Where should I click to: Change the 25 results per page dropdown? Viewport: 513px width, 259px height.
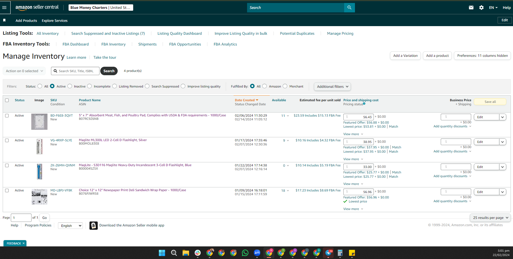coord(490,218)
